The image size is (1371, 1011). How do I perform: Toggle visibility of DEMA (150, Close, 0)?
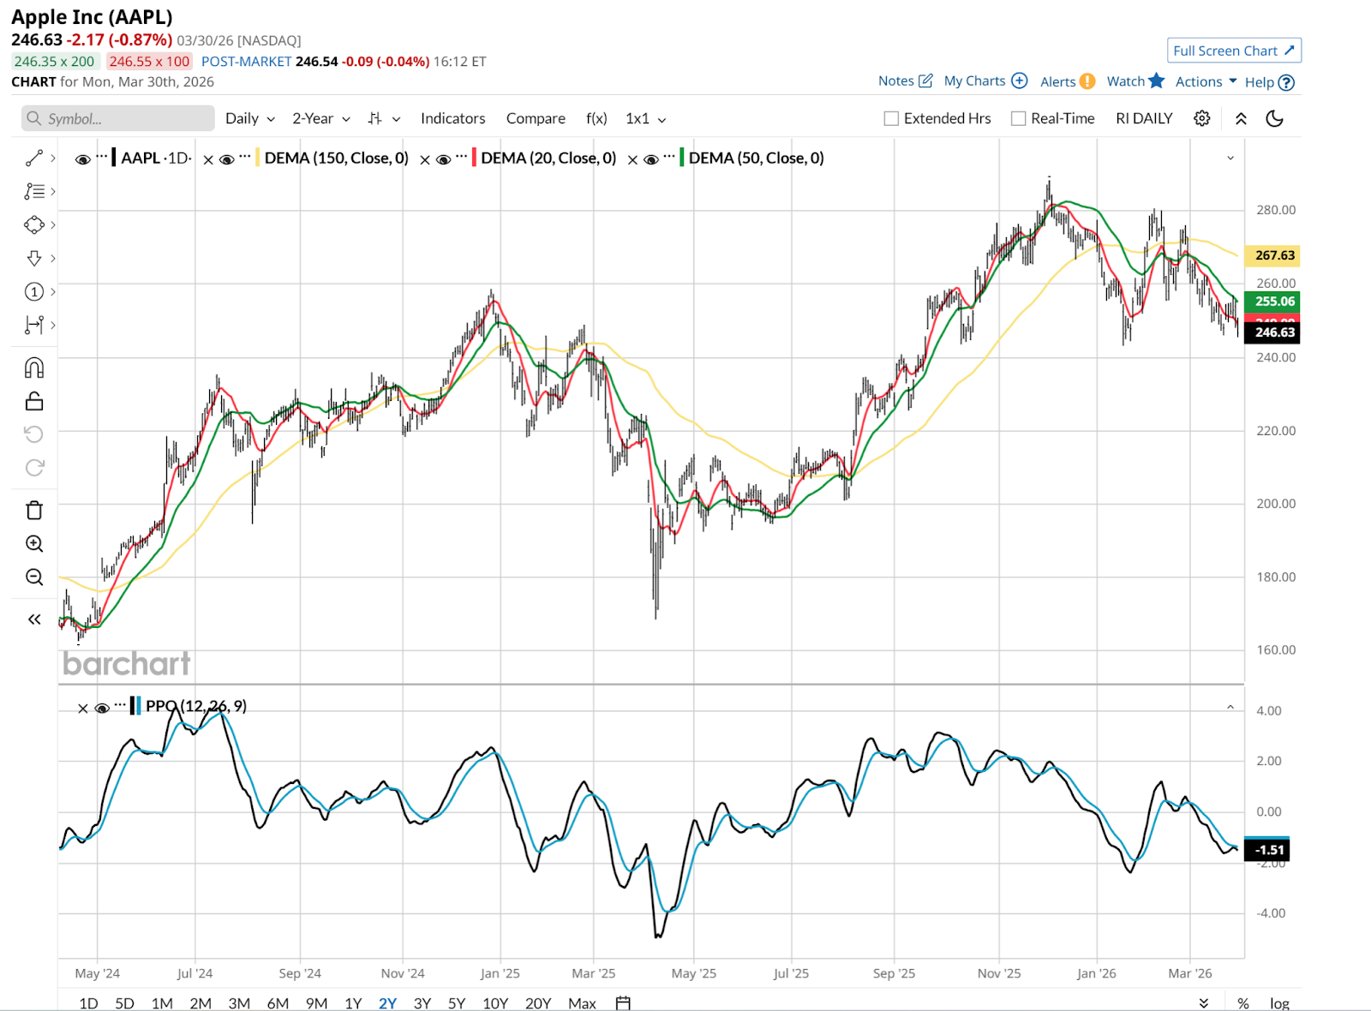[x=227, y=159]
